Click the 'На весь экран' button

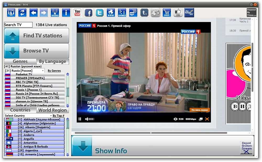(199, 110)
